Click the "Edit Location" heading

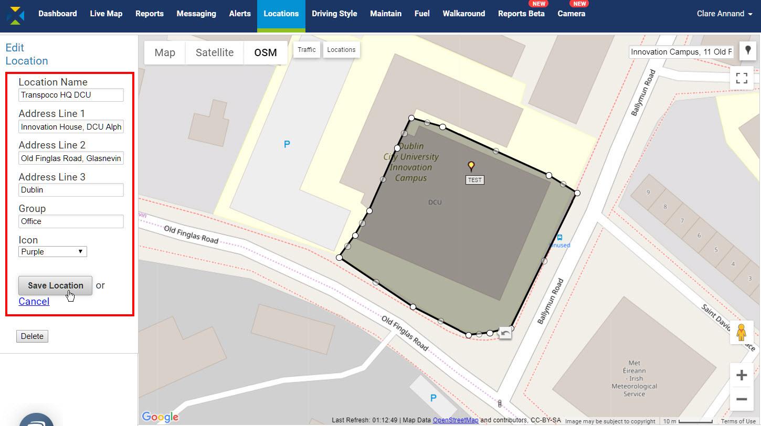pyautogui.click(x=27, y=54)
